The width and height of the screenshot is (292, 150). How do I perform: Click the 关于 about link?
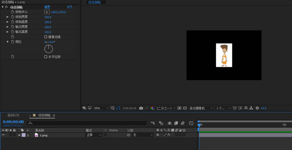71,7
